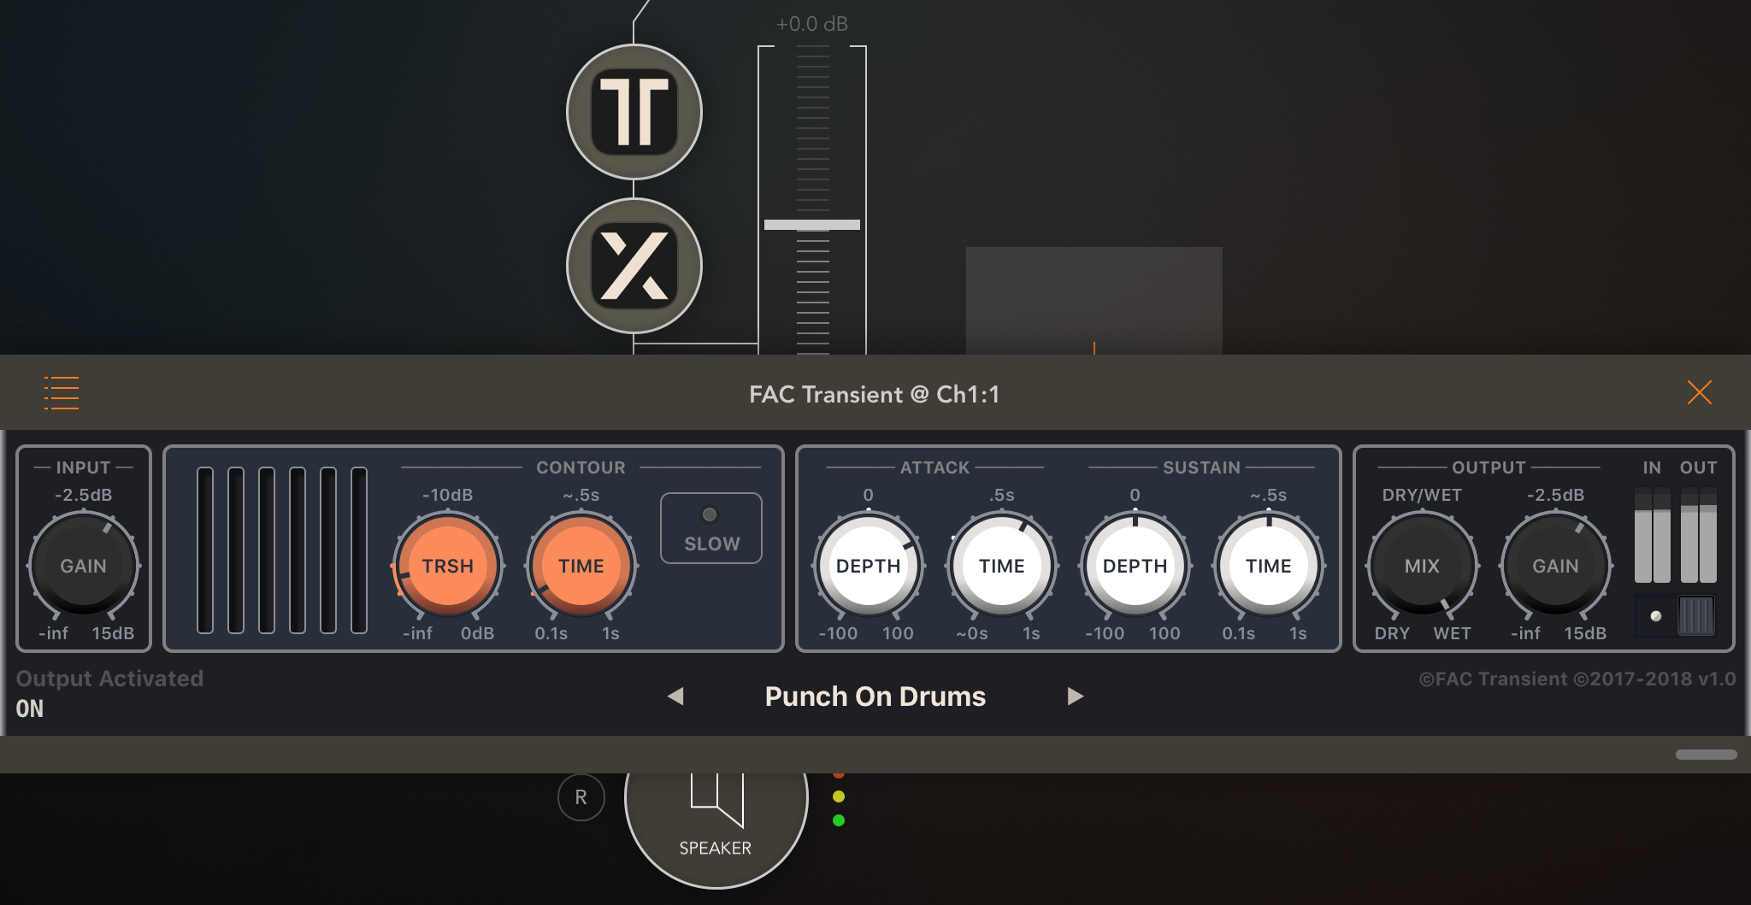The height and width of the screenshot is (905, 1751).
Task: Click the gray block in the background view
Action: (x=1094, y=301)
